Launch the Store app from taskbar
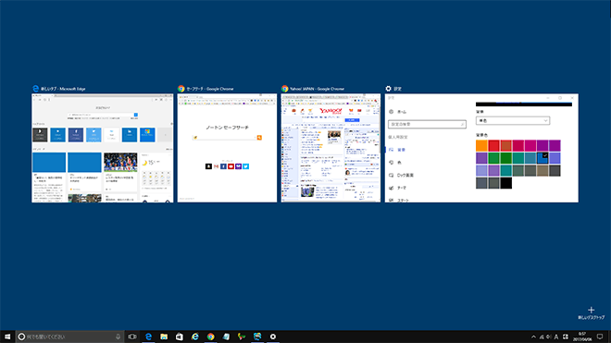Screen dimensions: 611x343 point(180,337)
